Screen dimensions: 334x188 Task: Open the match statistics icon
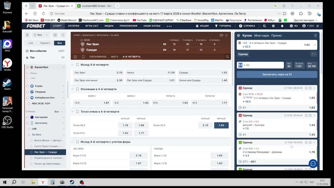click(x=75, y=57)
